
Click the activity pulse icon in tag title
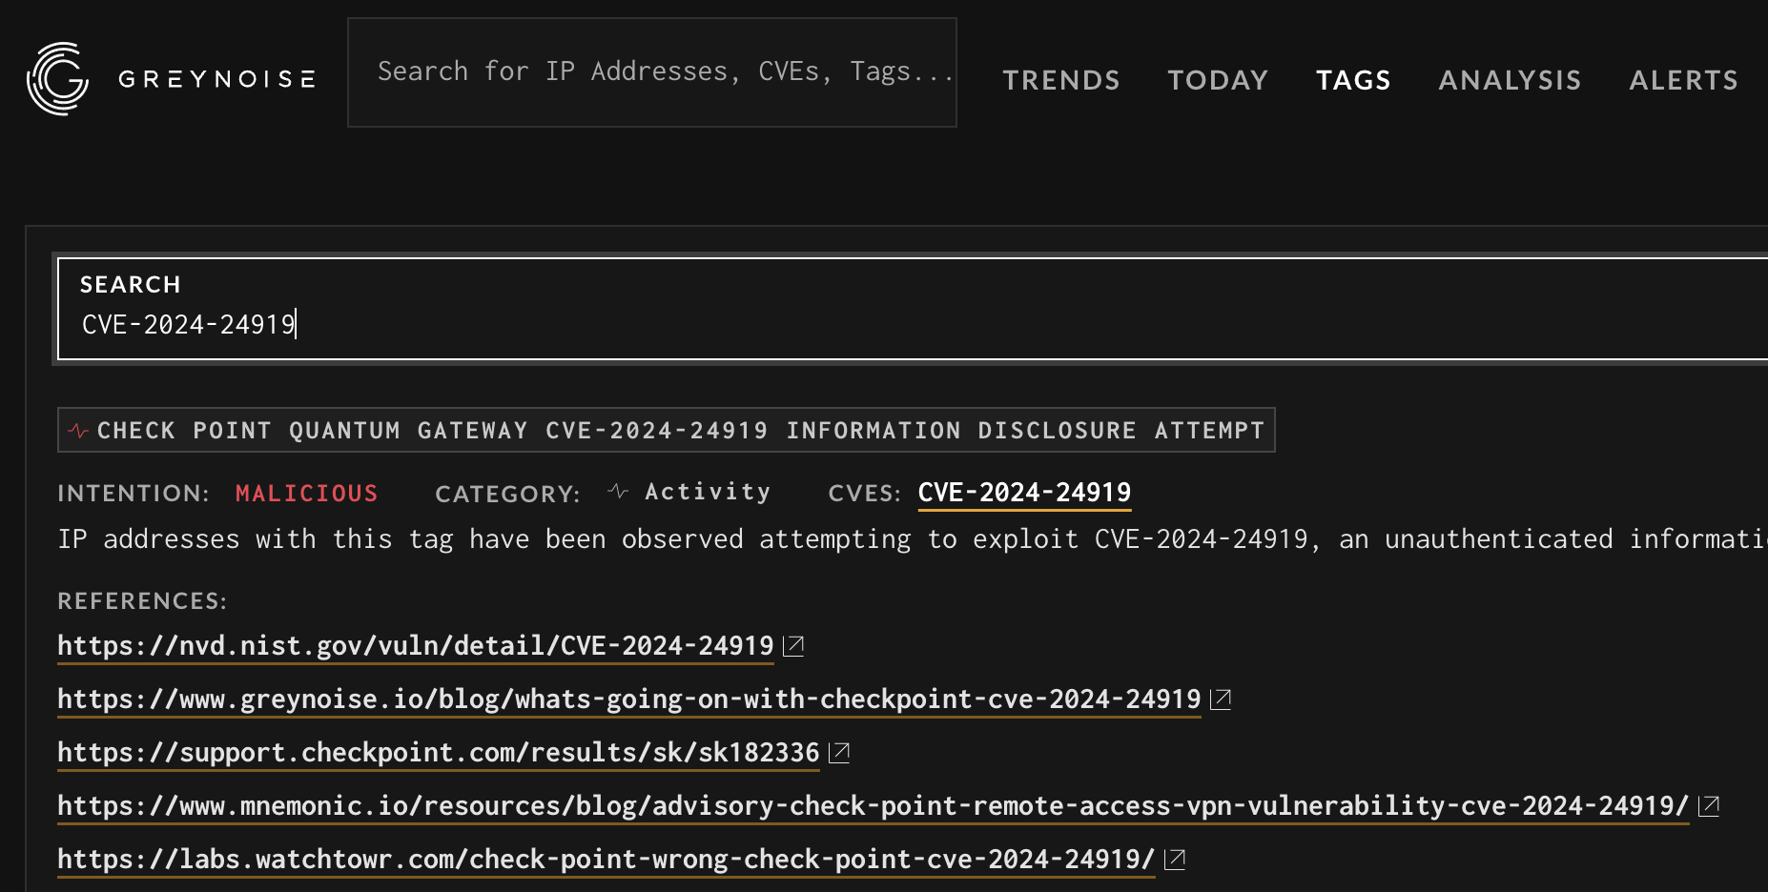[x=78, y=431]
